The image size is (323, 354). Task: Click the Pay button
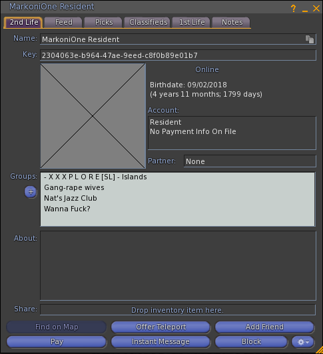click(57, 342)
